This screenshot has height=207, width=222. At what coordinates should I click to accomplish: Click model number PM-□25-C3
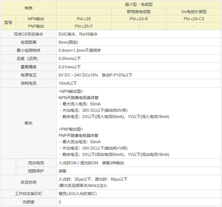(x=194, y=19)
